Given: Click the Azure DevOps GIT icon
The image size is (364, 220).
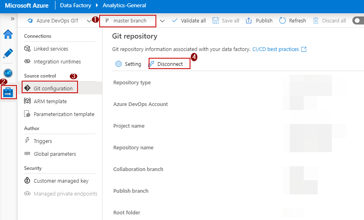Looking at the screenshot, I should point(30,20).
